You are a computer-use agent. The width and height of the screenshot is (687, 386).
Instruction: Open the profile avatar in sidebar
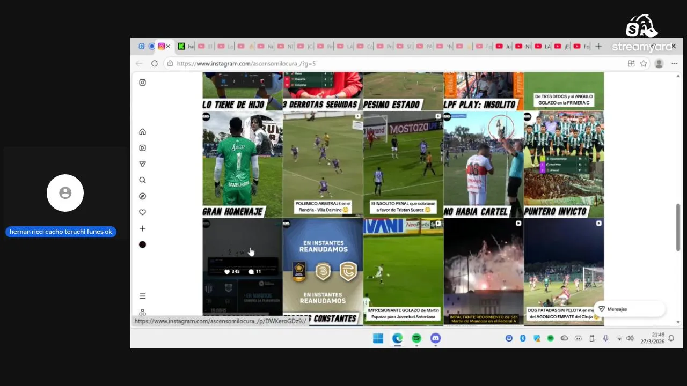click(142, 244)
